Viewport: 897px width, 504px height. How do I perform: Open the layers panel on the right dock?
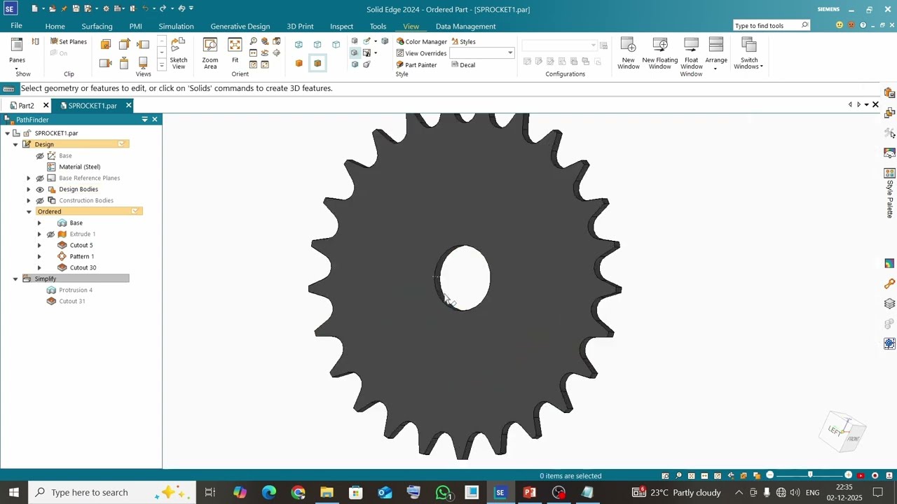click(x=890, y=304)
